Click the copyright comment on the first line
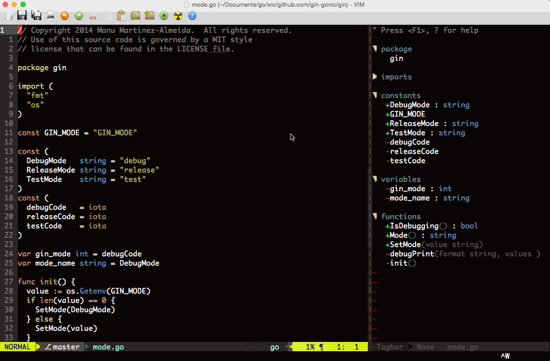Viewport: 550px width, 361px height. pyautogui.click(x=155, y=30)
